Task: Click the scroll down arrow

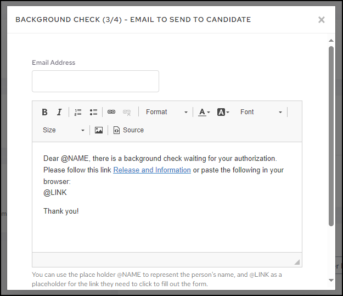Action: coord(331,280)
